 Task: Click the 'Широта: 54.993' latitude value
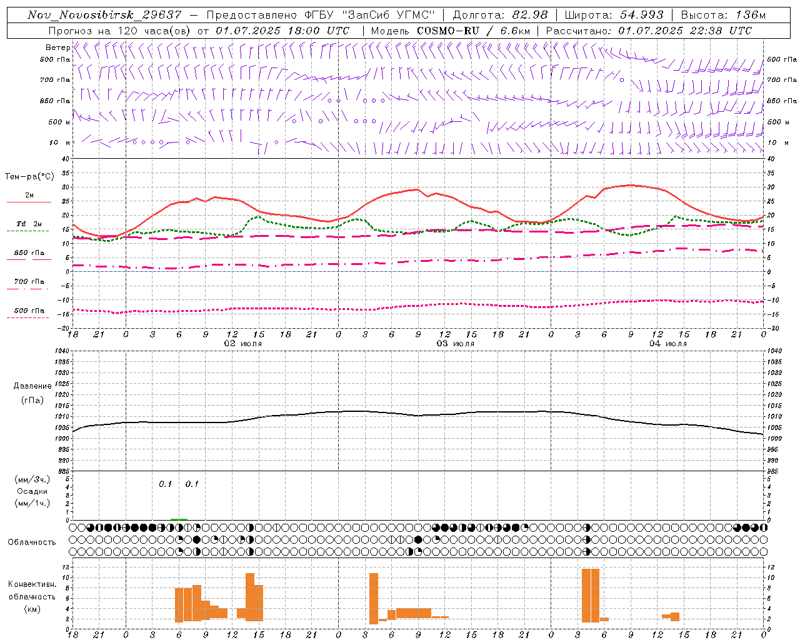pyautogui.click(x=614, y=15)
